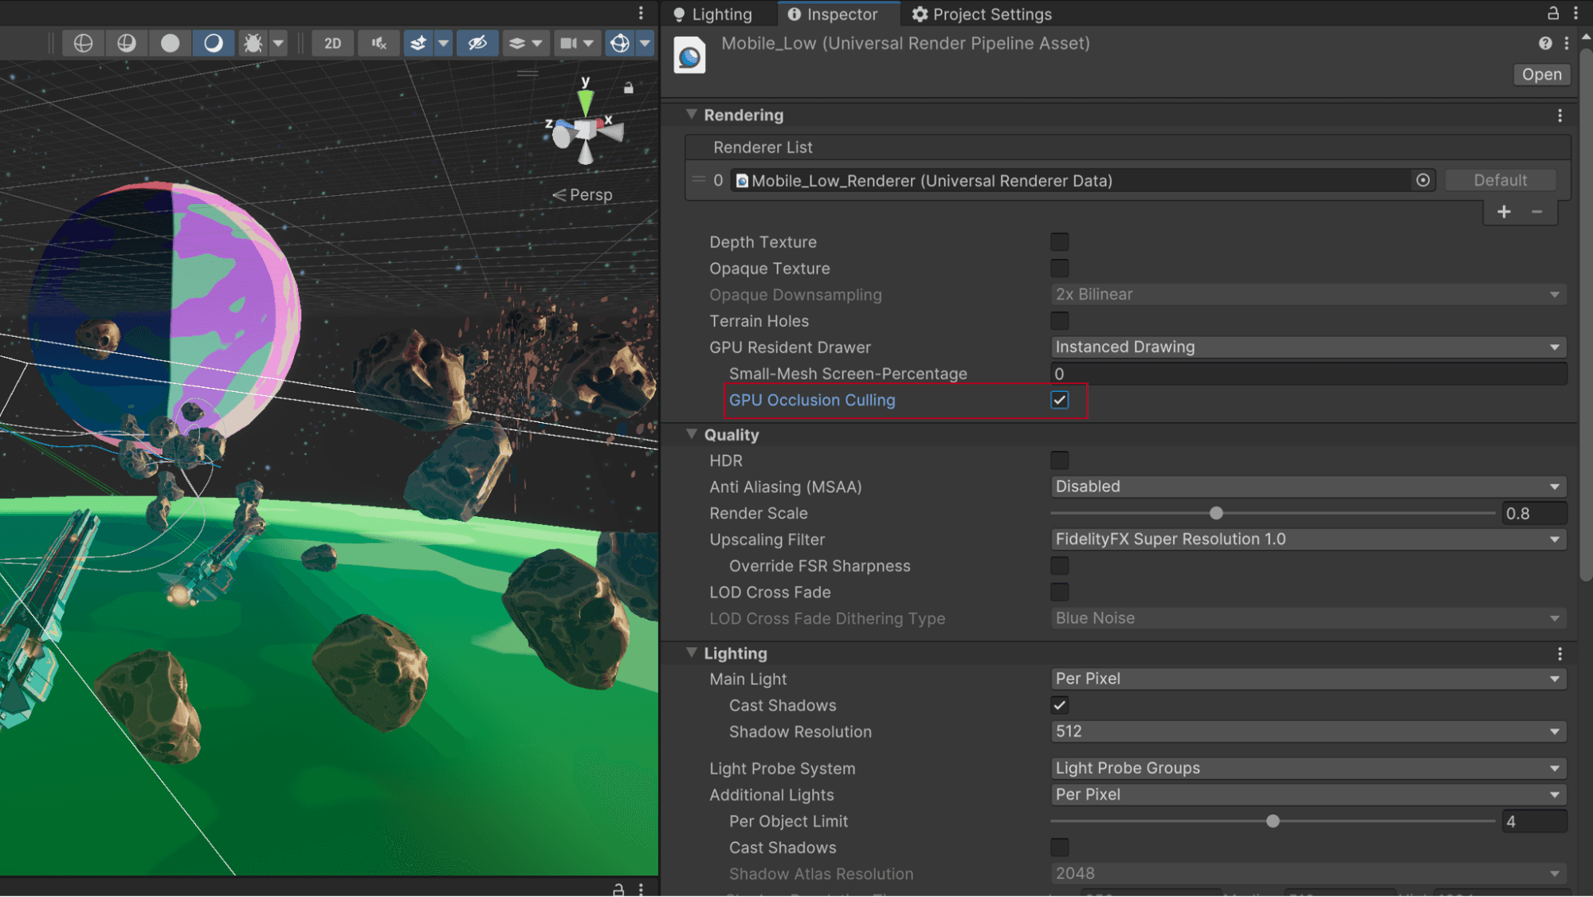Collapse the Rendering section
This screenshot has height=897, width=1593.
click(691, 114)
